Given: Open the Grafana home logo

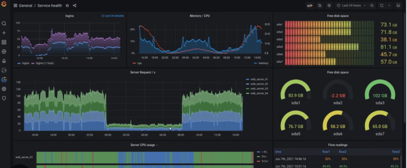Looking at the screenshot, I should (4, 4).
